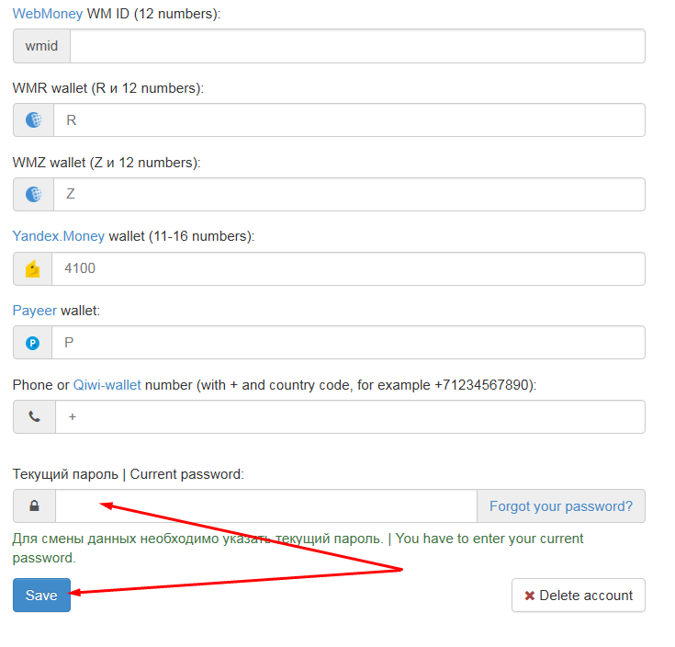Open the Qiwi-wallet link
The image size is (675, 647).
pos(107,385)
